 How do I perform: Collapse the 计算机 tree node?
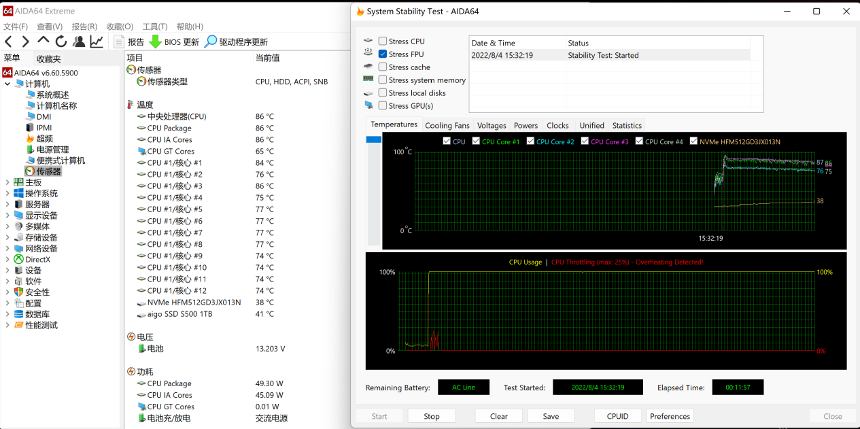pos(7,84)
